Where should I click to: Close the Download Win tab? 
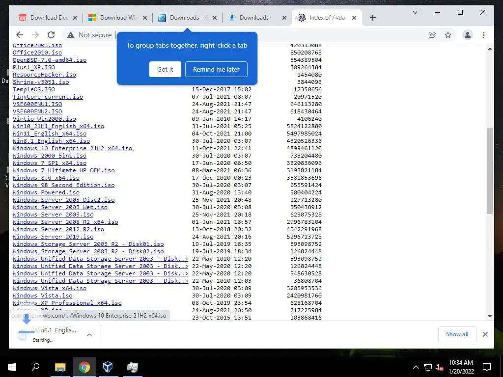[x=145, y=18]
